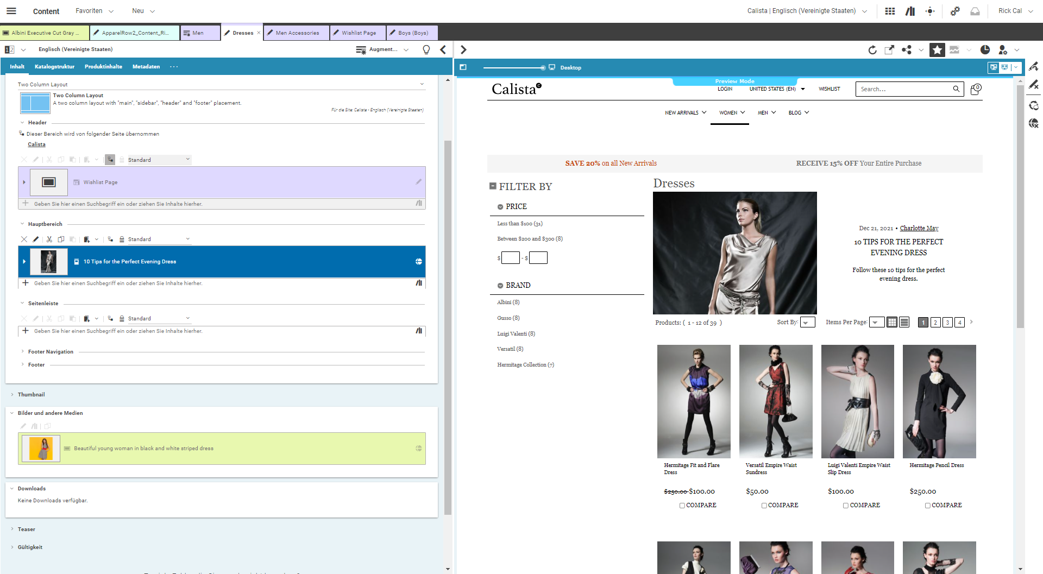
Task: Open the apps grid icon
Action: 890,11
